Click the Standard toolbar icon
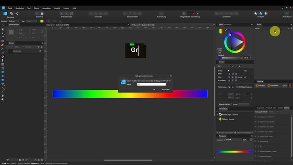This screenshot has height=165, width=293. (x=42, y=13)
